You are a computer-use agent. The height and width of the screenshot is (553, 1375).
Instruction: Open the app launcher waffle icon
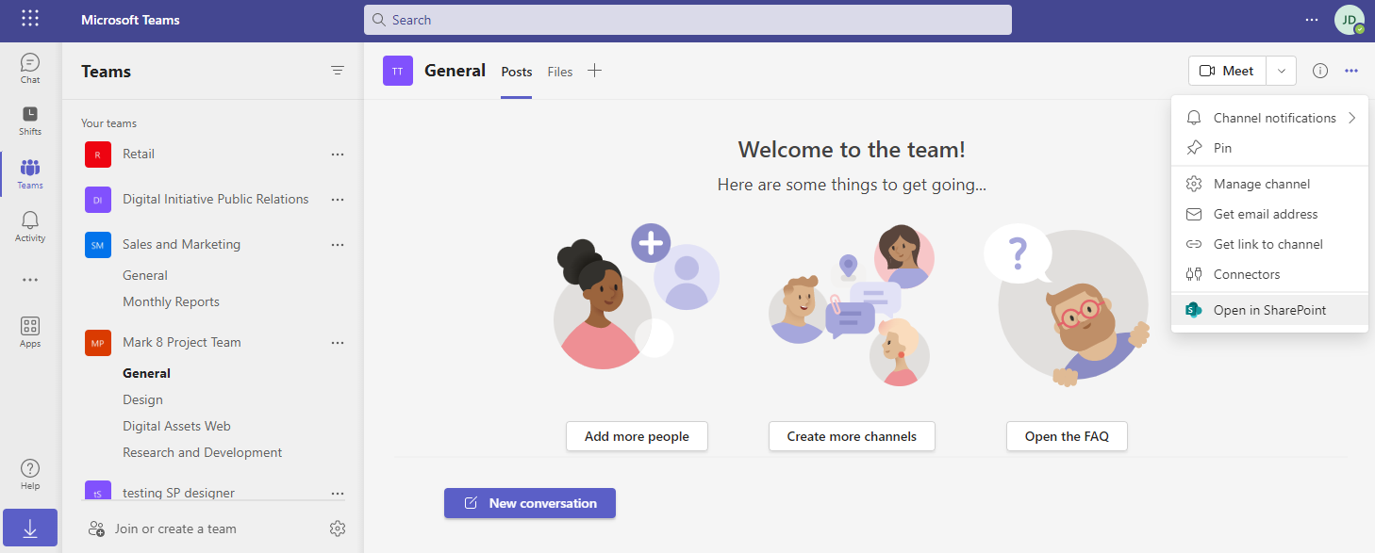pyautogui.click(x=30, y=19)
